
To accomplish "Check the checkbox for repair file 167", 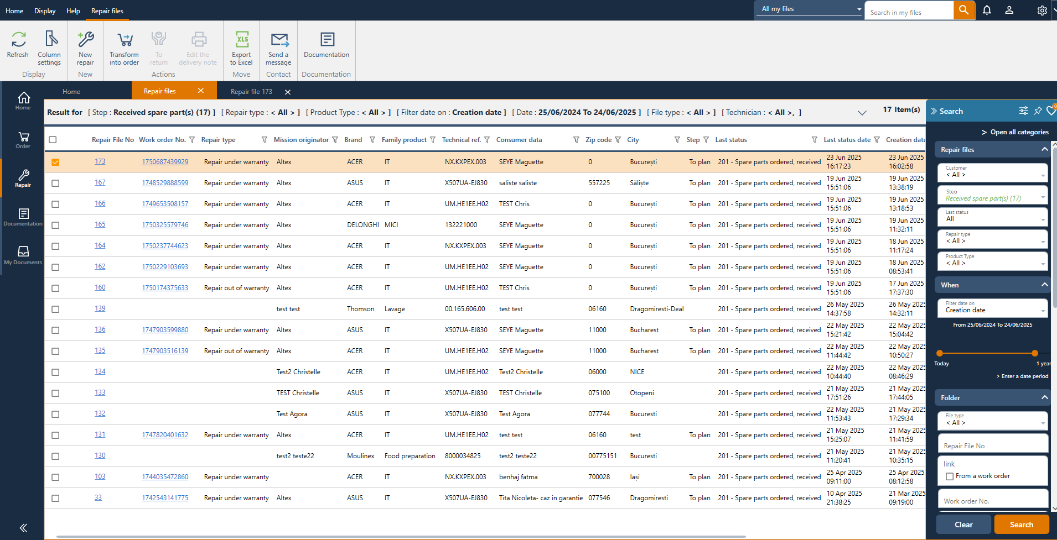I will tap(55, 183).
